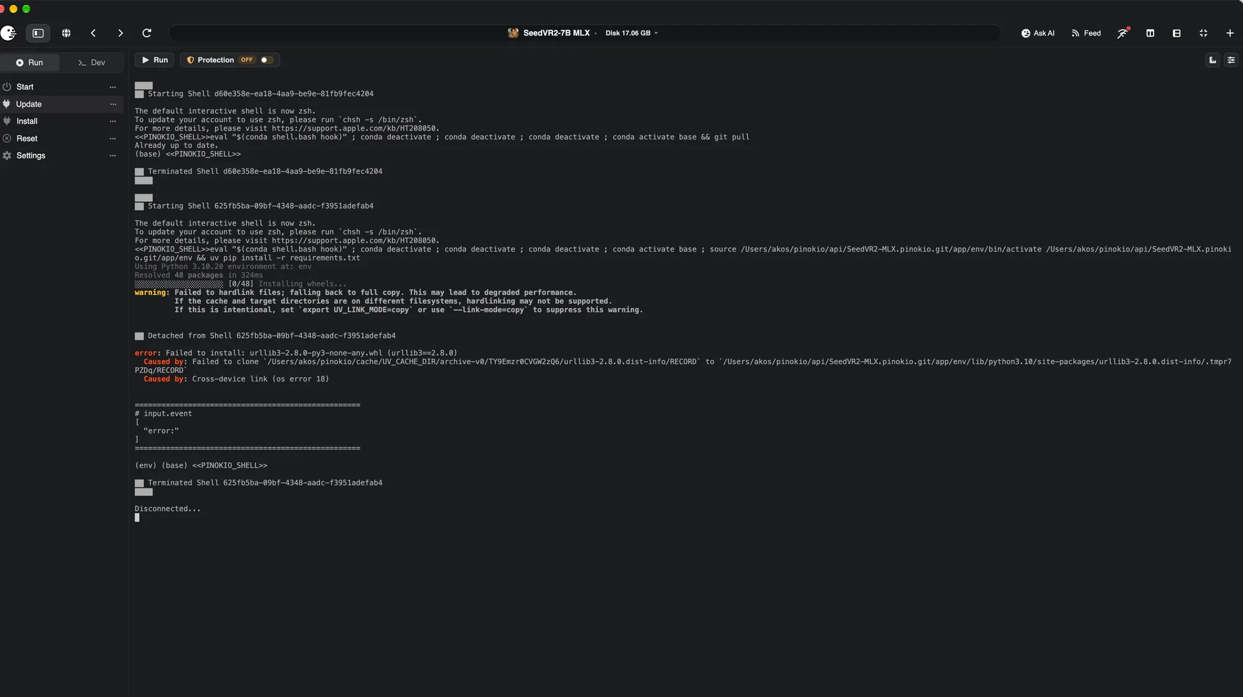Click the 'Cross-device link (os error 18)' text
Viewport: 1243px width, 697px height.
[260, 379]
